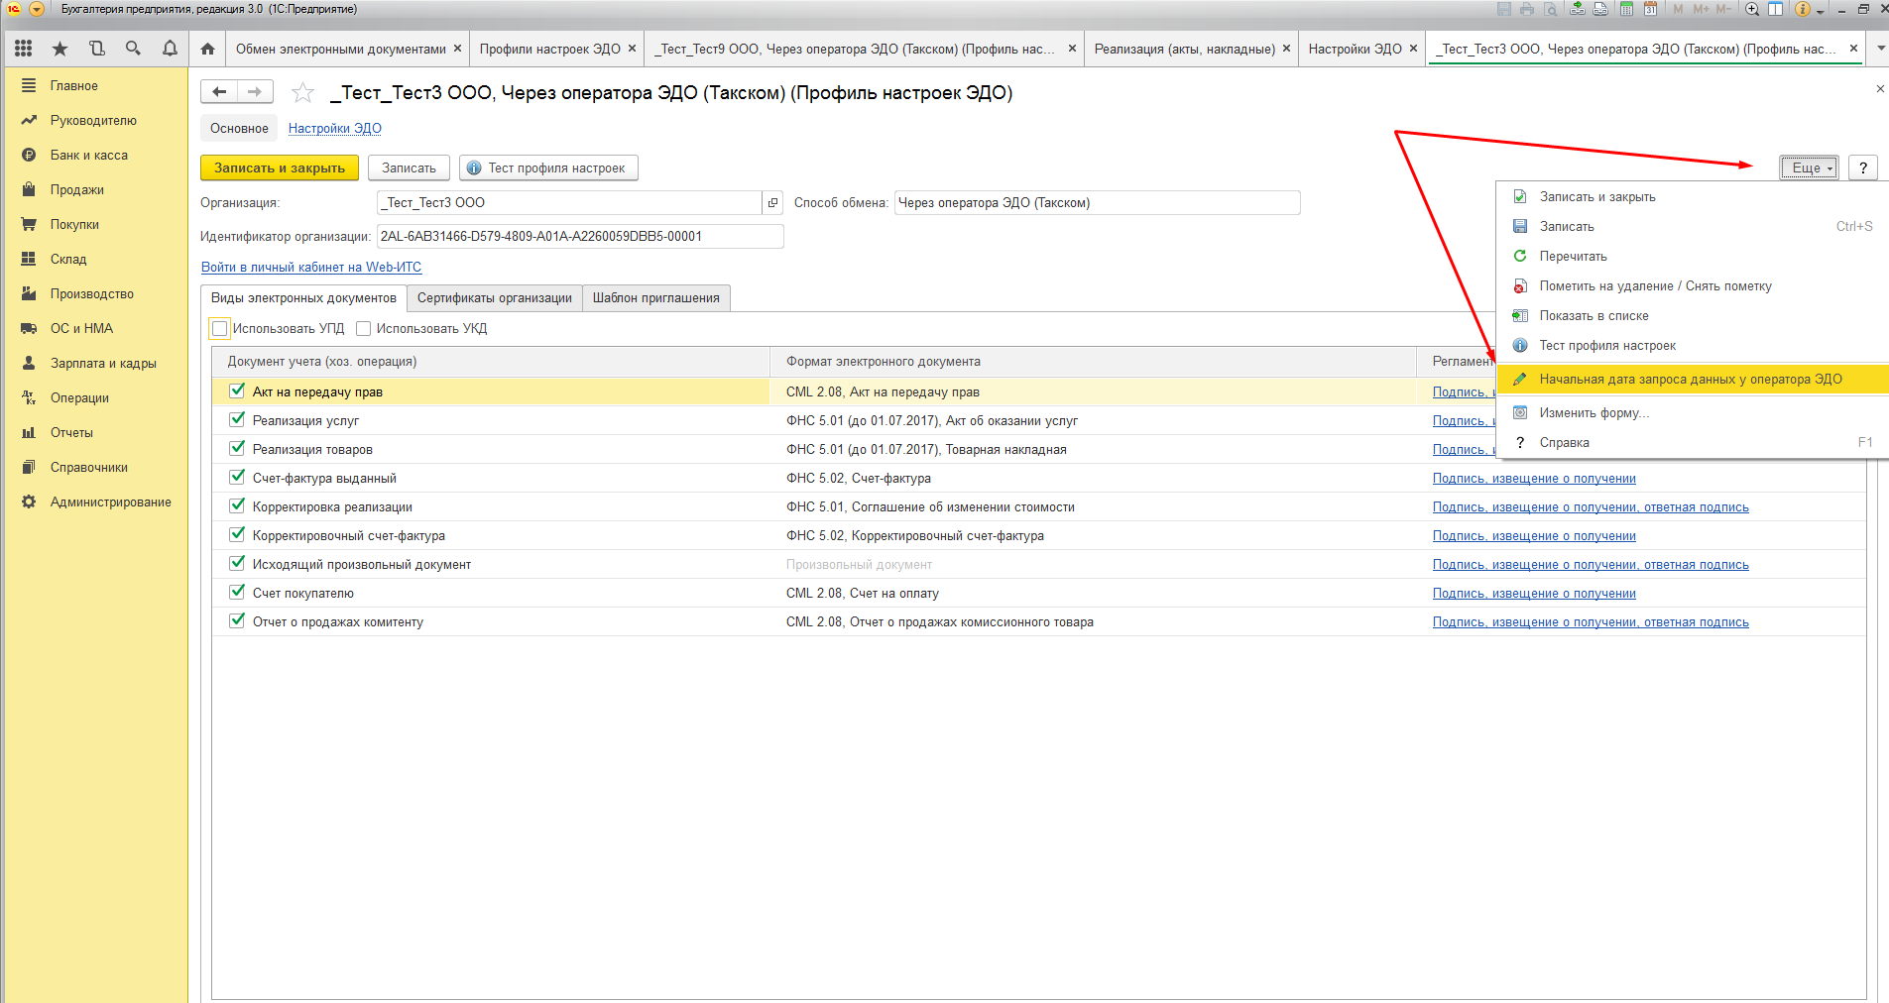The image size is (1889, 1003).
Task: Add this profile to favorites with the star outline
Action: tap(302, 93)
